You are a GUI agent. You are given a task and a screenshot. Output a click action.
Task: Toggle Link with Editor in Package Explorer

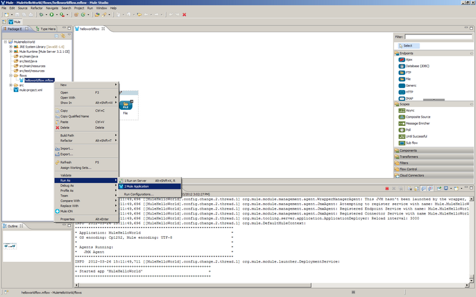pyautogui.click(x=63, y=36)
